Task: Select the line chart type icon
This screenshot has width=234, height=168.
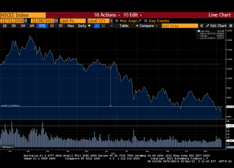Action: tap(97, 26)
